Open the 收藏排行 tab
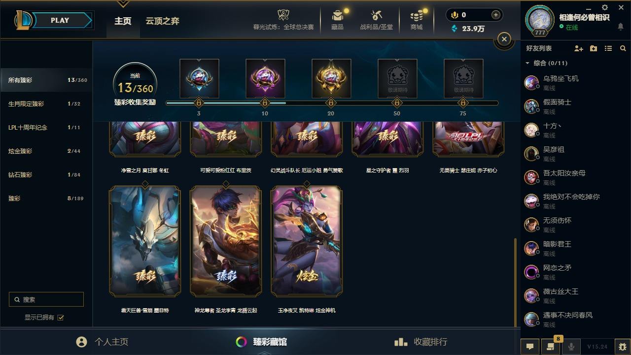Viewport: 631px width, 355px height. click(421, 342)
